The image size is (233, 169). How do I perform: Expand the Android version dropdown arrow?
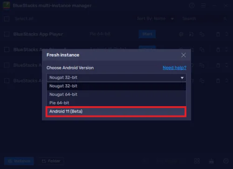pyautogui.click(x=182, y=78)
